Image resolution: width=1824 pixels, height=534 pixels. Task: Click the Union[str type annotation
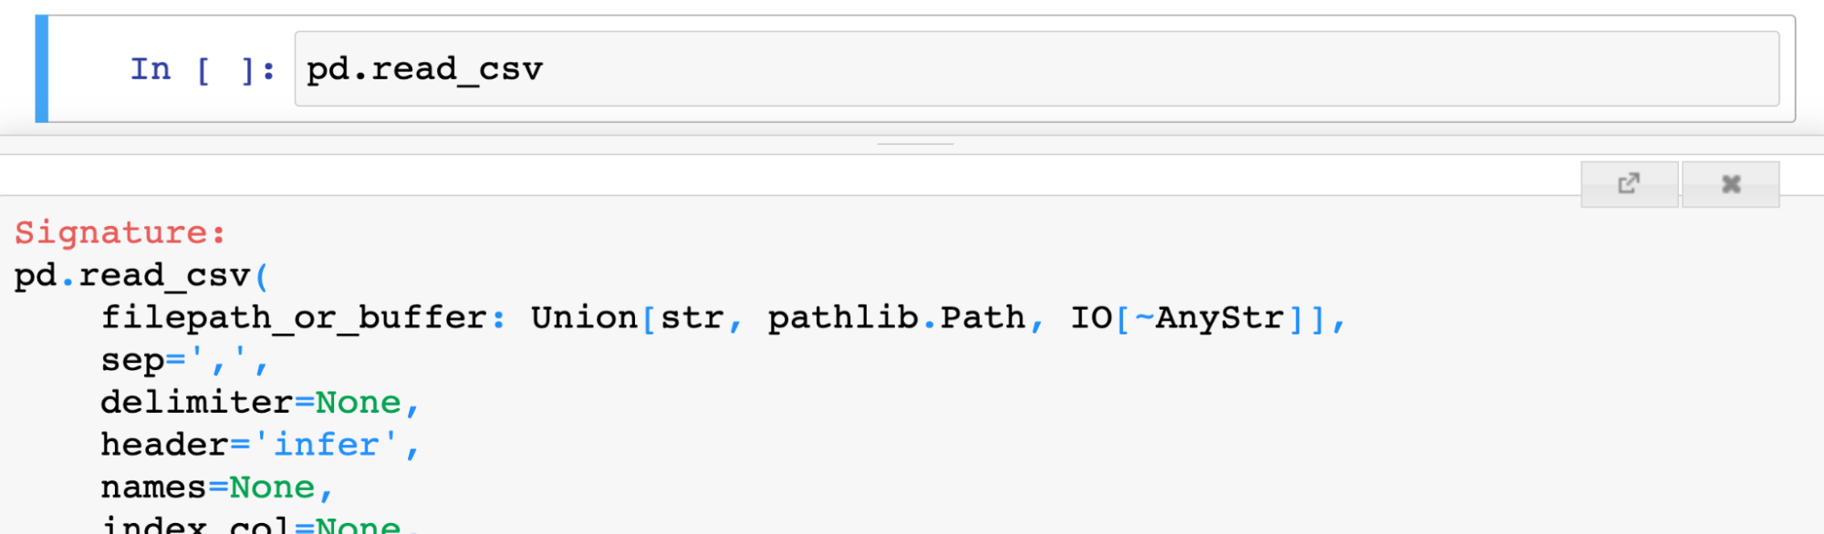click(x=628, y=317)
